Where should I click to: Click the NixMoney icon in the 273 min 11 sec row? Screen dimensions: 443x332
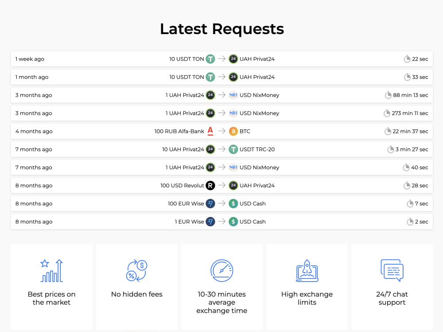click(x=233, y=113)
